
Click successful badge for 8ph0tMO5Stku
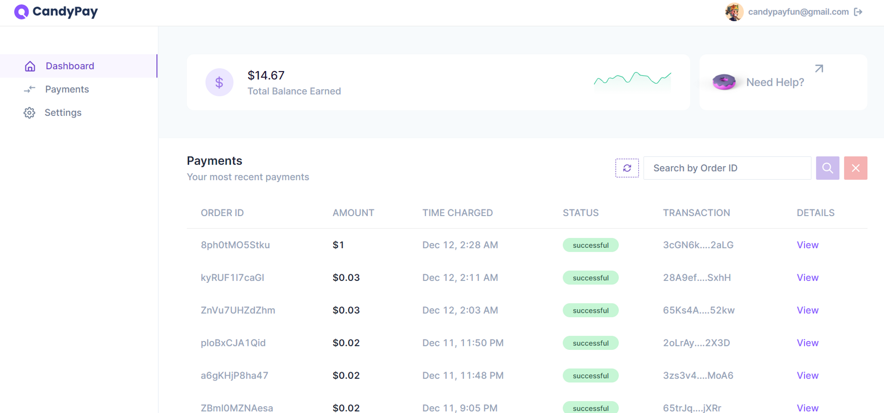591,245
